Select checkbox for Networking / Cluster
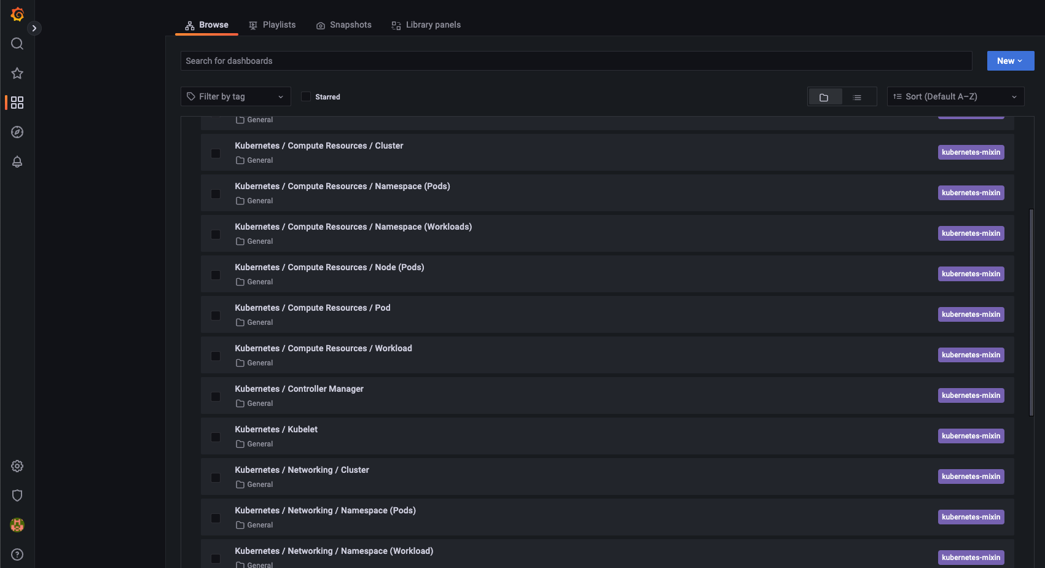This screenshot has width=1045, height=568. (216, 478)
